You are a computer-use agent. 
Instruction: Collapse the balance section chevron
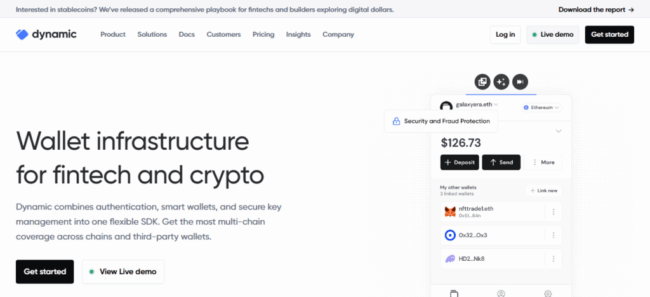tap(559, 131)
